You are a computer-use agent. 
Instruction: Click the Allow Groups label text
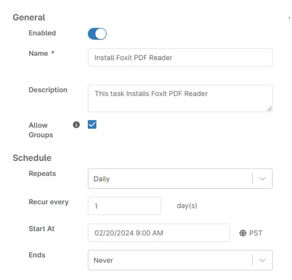pyautogui.click(x=41, y=130)
